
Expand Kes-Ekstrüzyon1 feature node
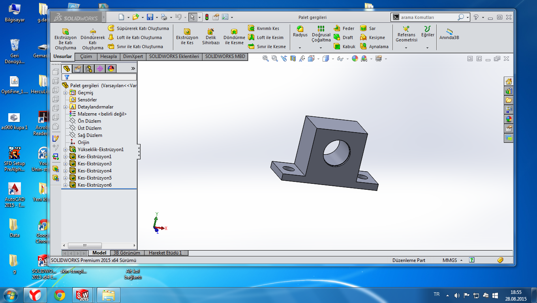[x=65, y=157]
